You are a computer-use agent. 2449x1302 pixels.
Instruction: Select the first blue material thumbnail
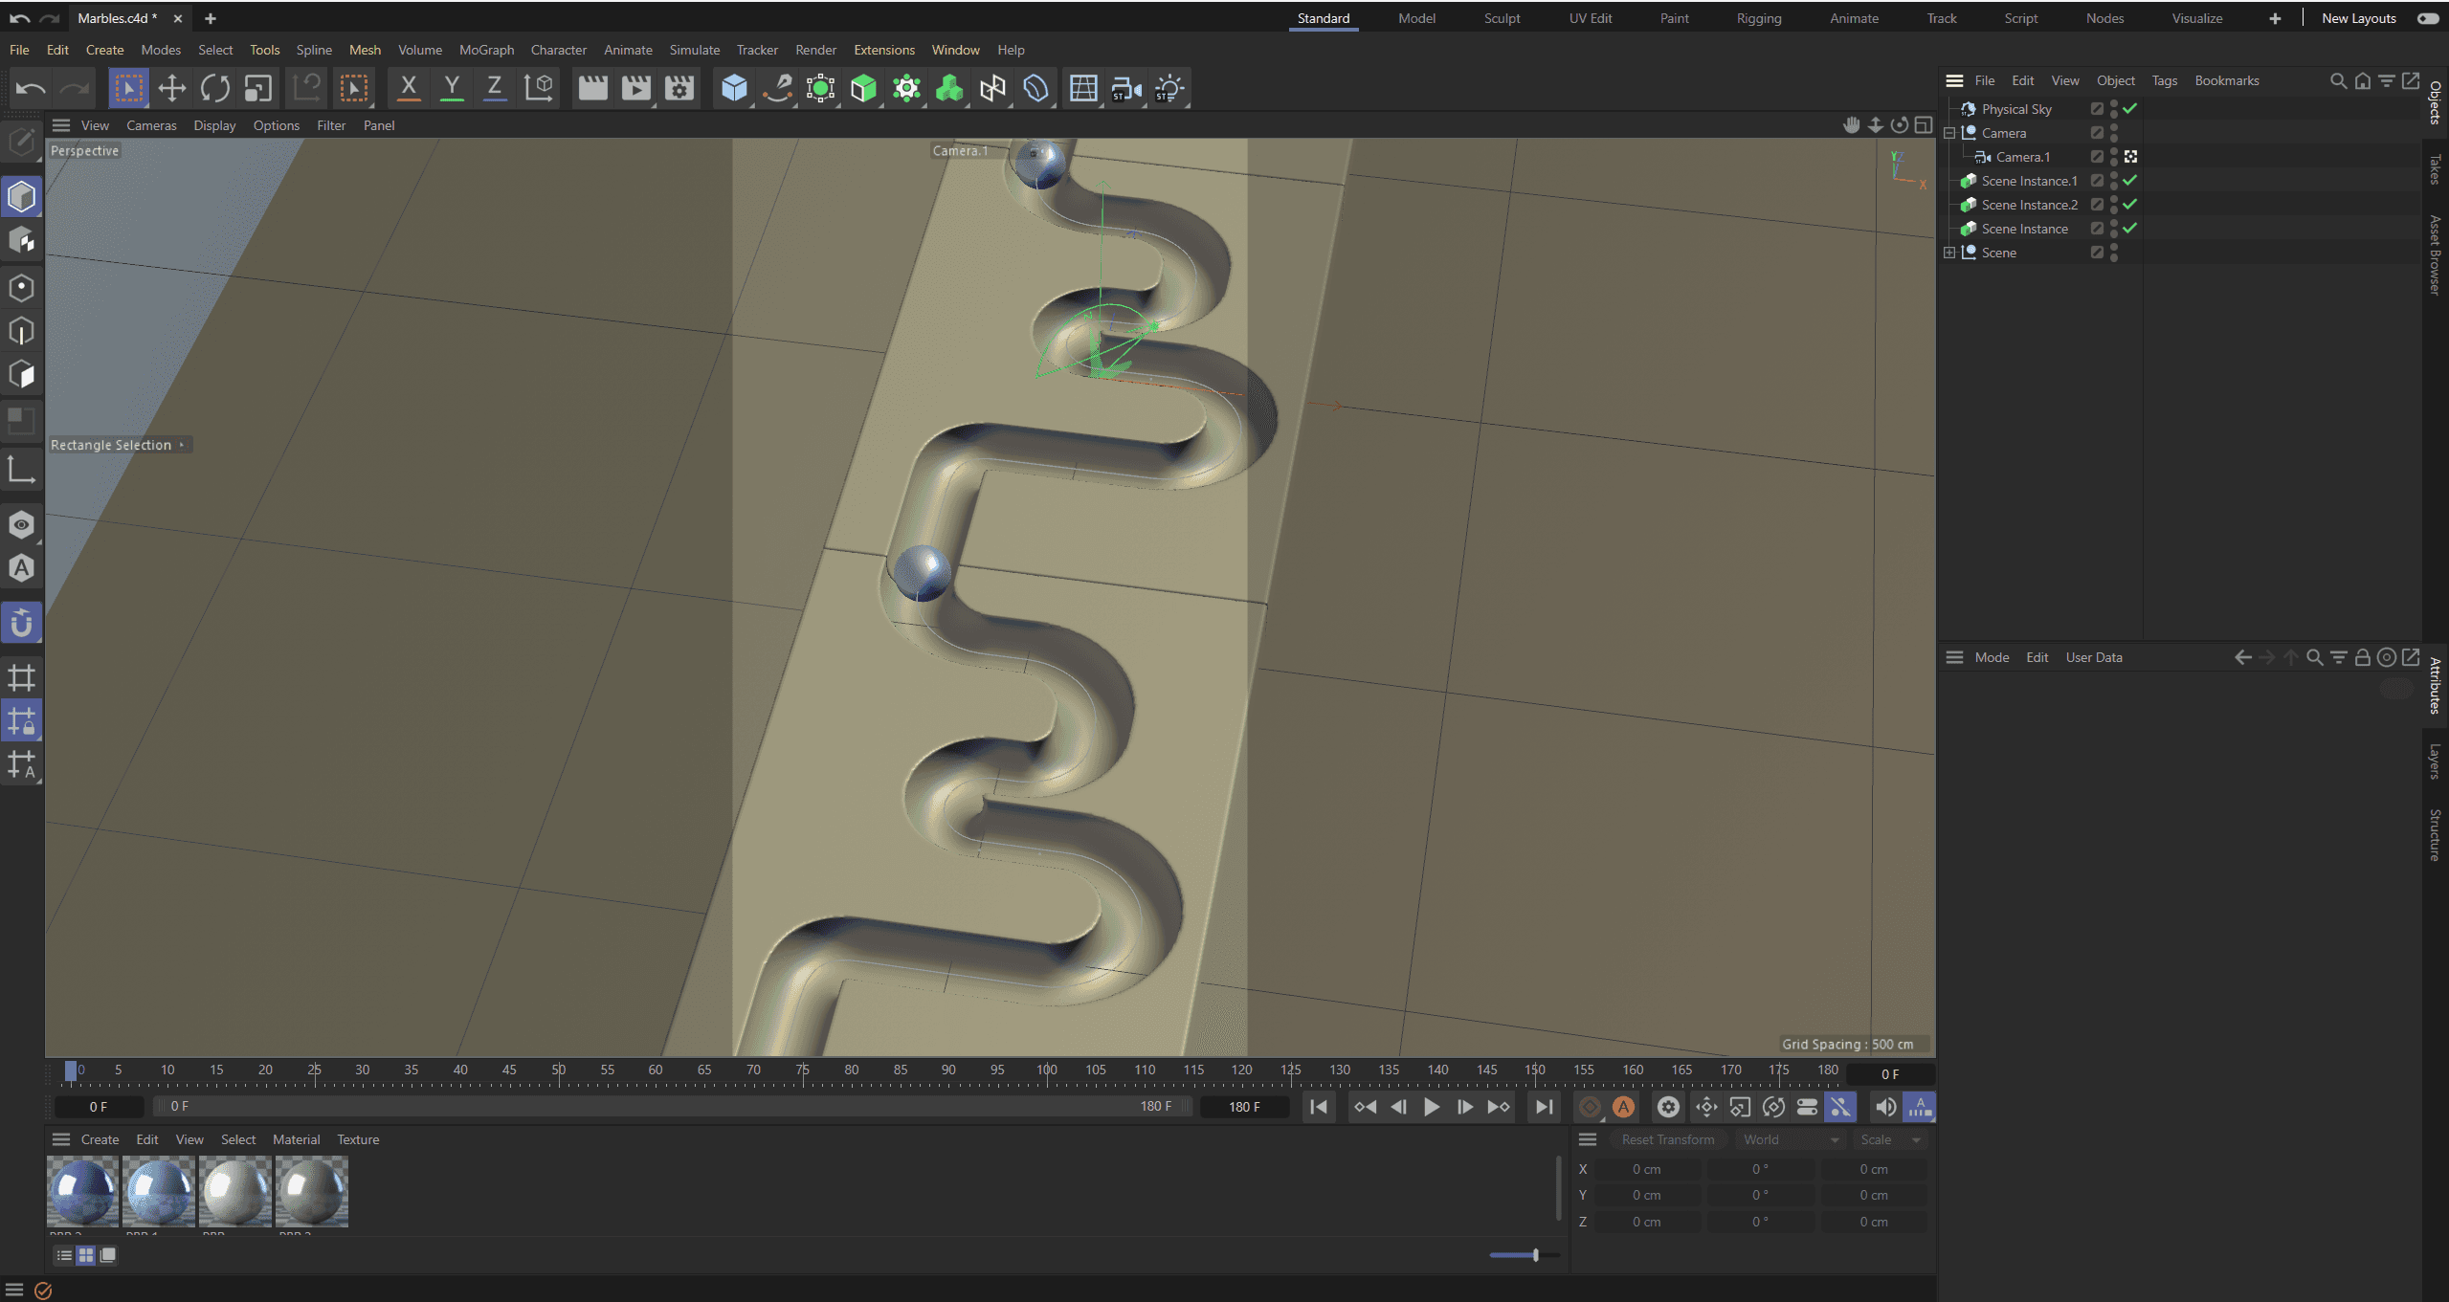tap(83, 1191)
